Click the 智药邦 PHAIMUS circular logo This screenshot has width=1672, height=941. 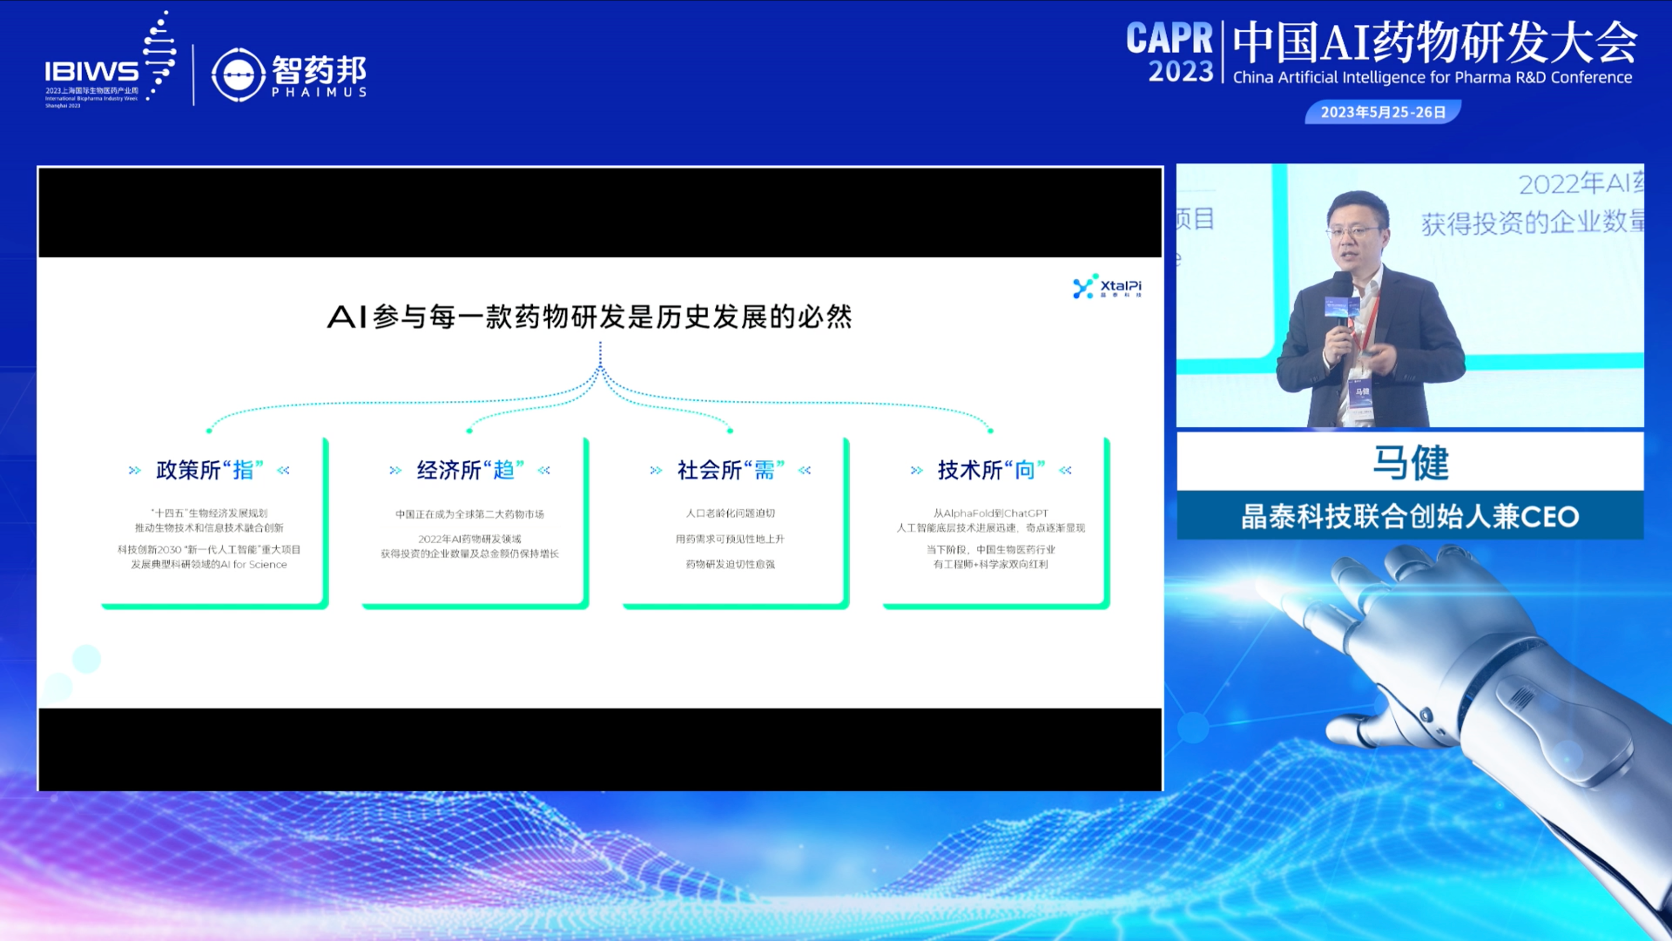(x=239, y=75)
